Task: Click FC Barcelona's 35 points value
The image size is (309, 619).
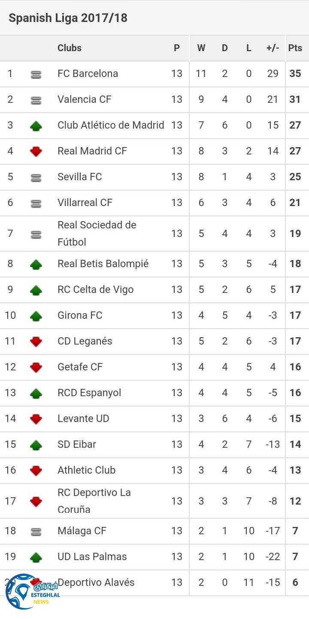Action: coord(295,74)
